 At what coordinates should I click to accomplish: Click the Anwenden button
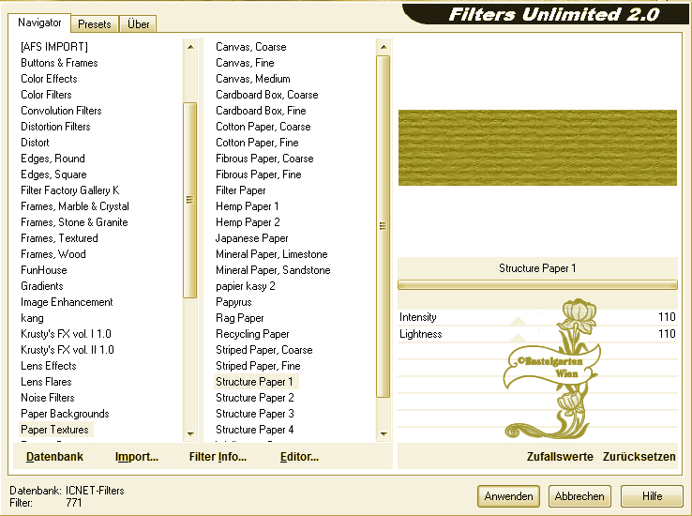[508, 496]
